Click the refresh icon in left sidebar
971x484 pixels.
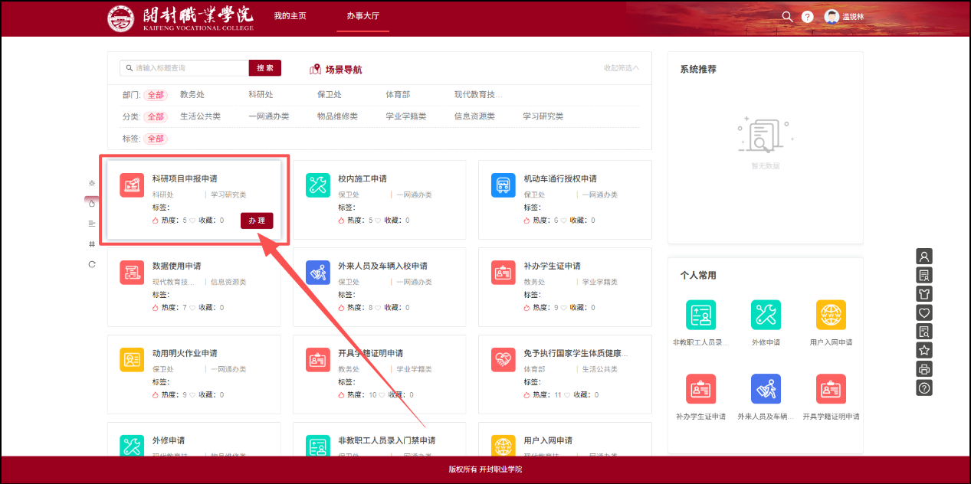tap(92, 264)
